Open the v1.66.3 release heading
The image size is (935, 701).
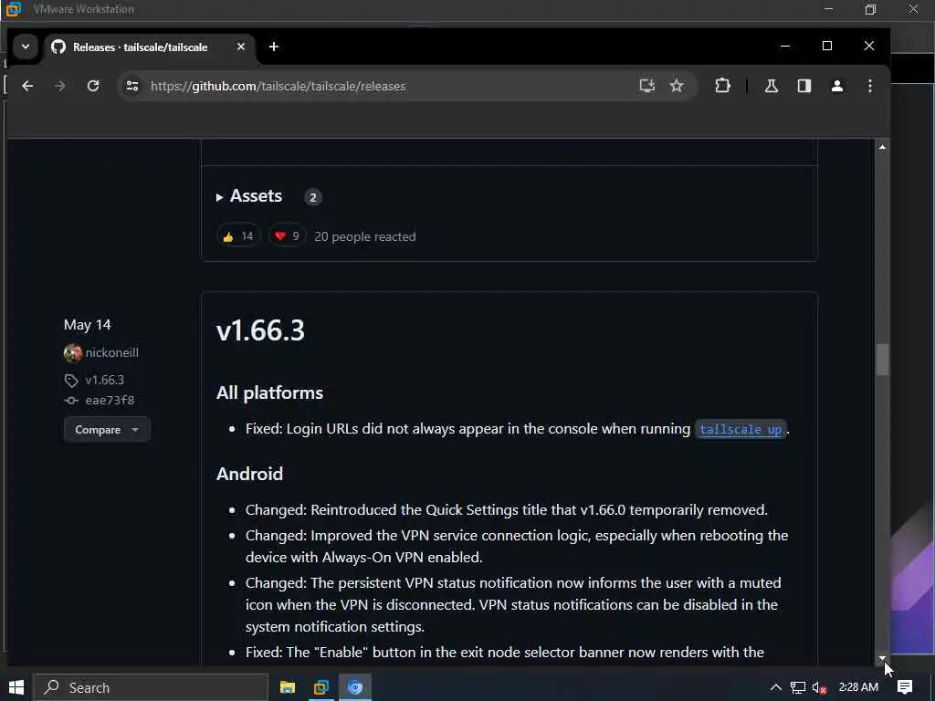260,330
